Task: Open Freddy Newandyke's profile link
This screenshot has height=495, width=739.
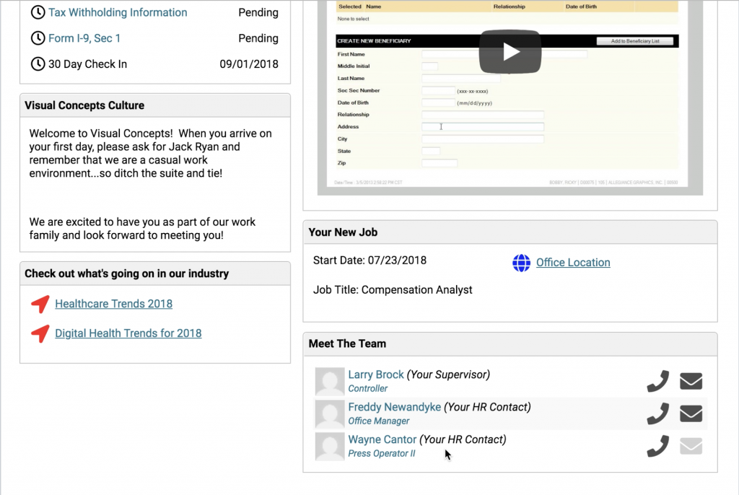Action: coord(394,407)
